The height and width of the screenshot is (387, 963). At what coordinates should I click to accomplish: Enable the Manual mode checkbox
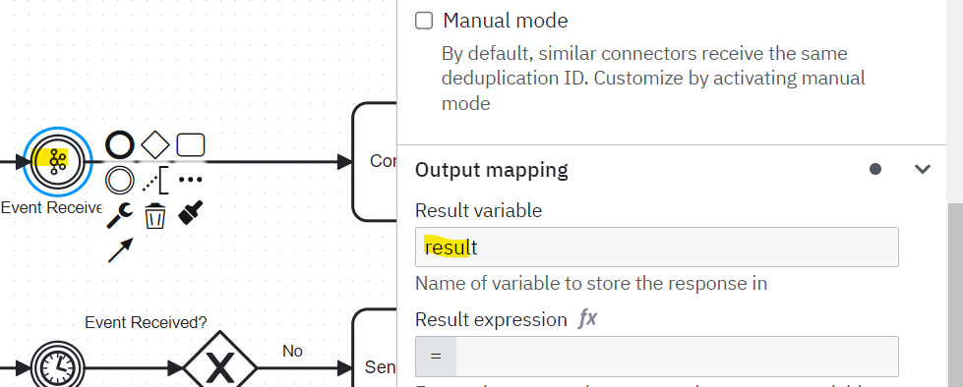[x=424, y=21]
